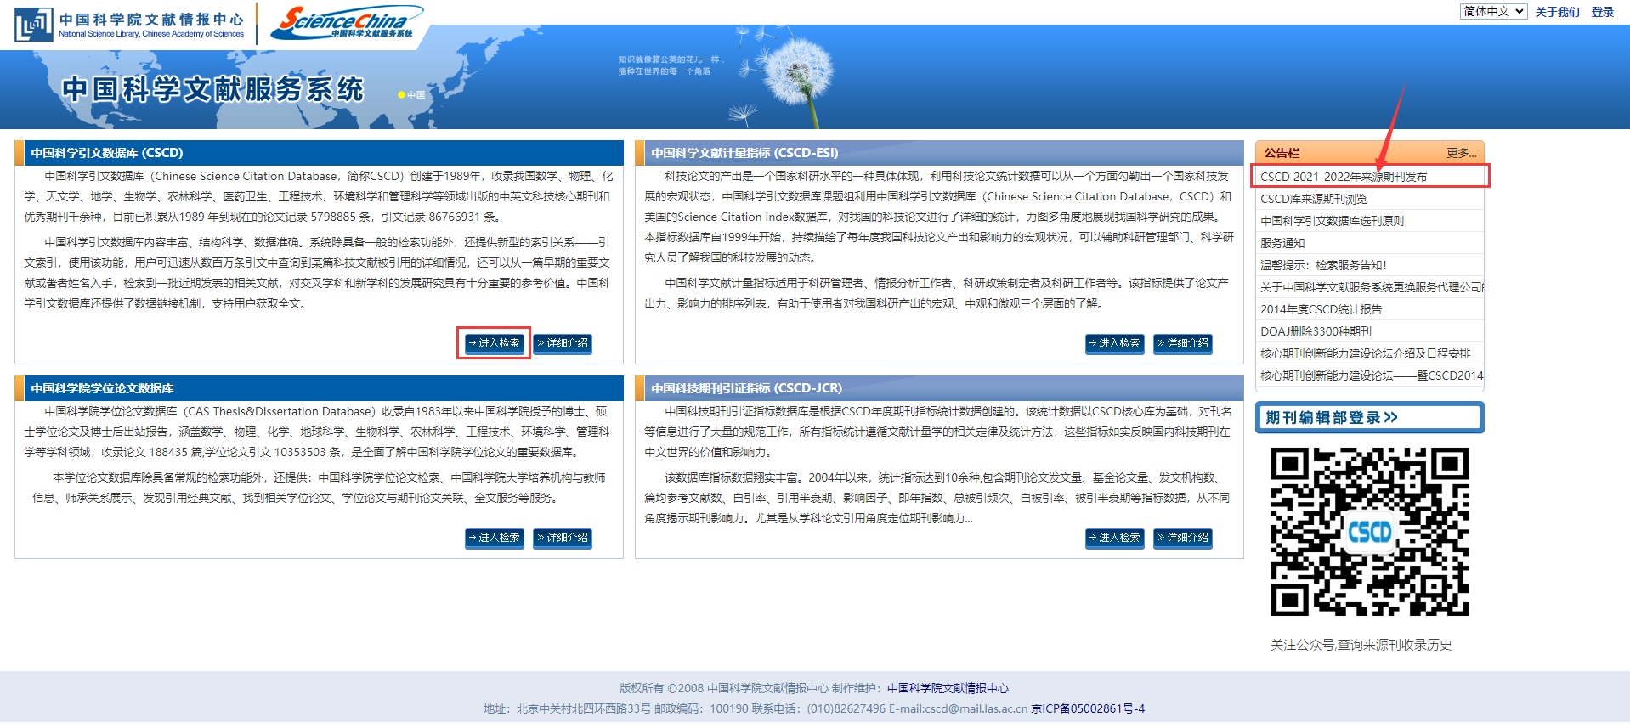
Task: Click 进入检索 for 学位论文数据库
Action: point(495,538)
